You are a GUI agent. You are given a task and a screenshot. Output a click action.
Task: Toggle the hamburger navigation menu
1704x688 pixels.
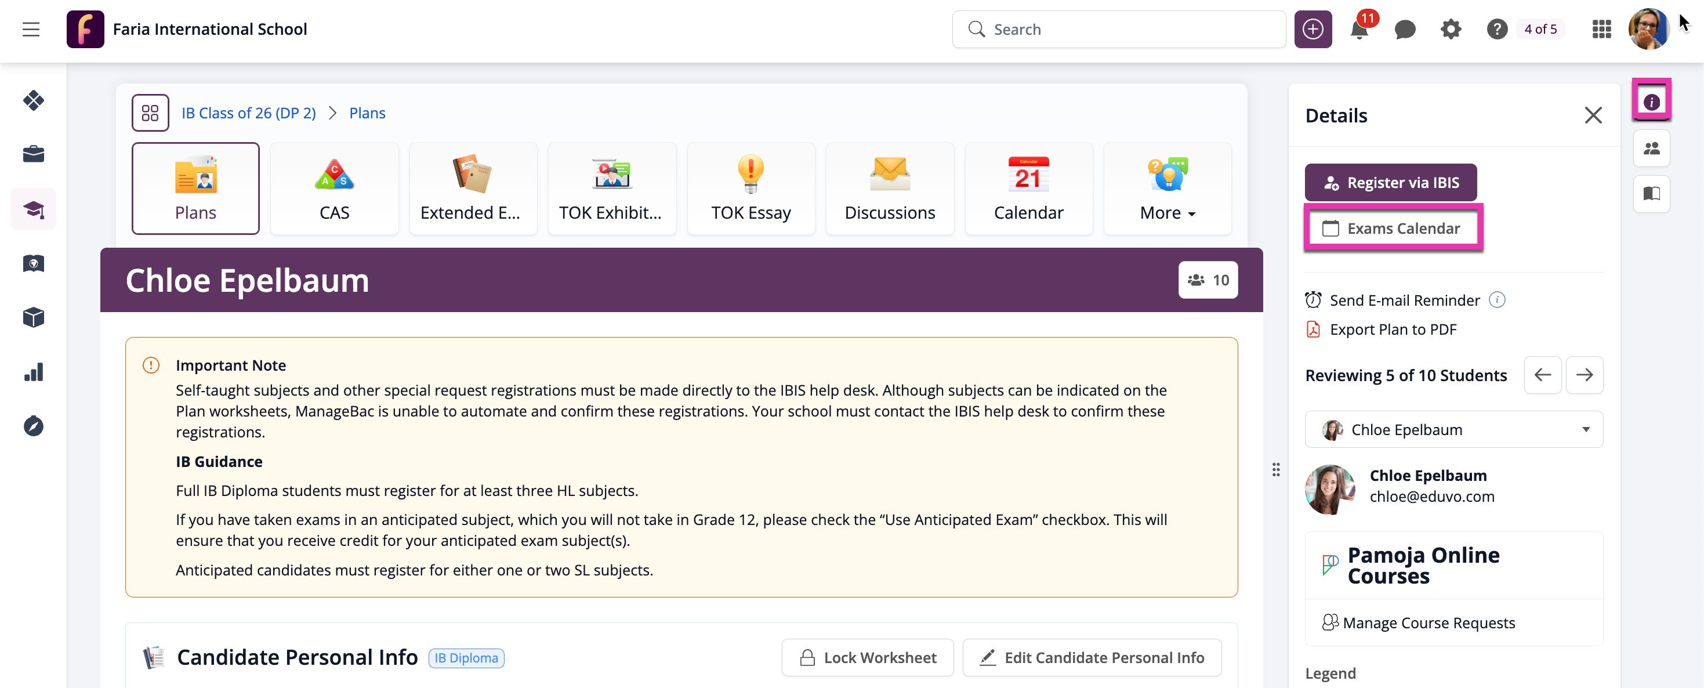pyautogui.click(x=30, y=29)
